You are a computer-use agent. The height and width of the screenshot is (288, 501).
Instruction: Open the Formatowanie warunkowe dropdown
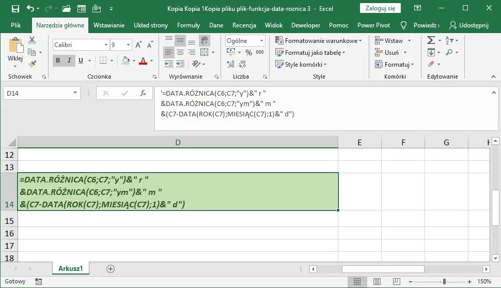[319, 40]
